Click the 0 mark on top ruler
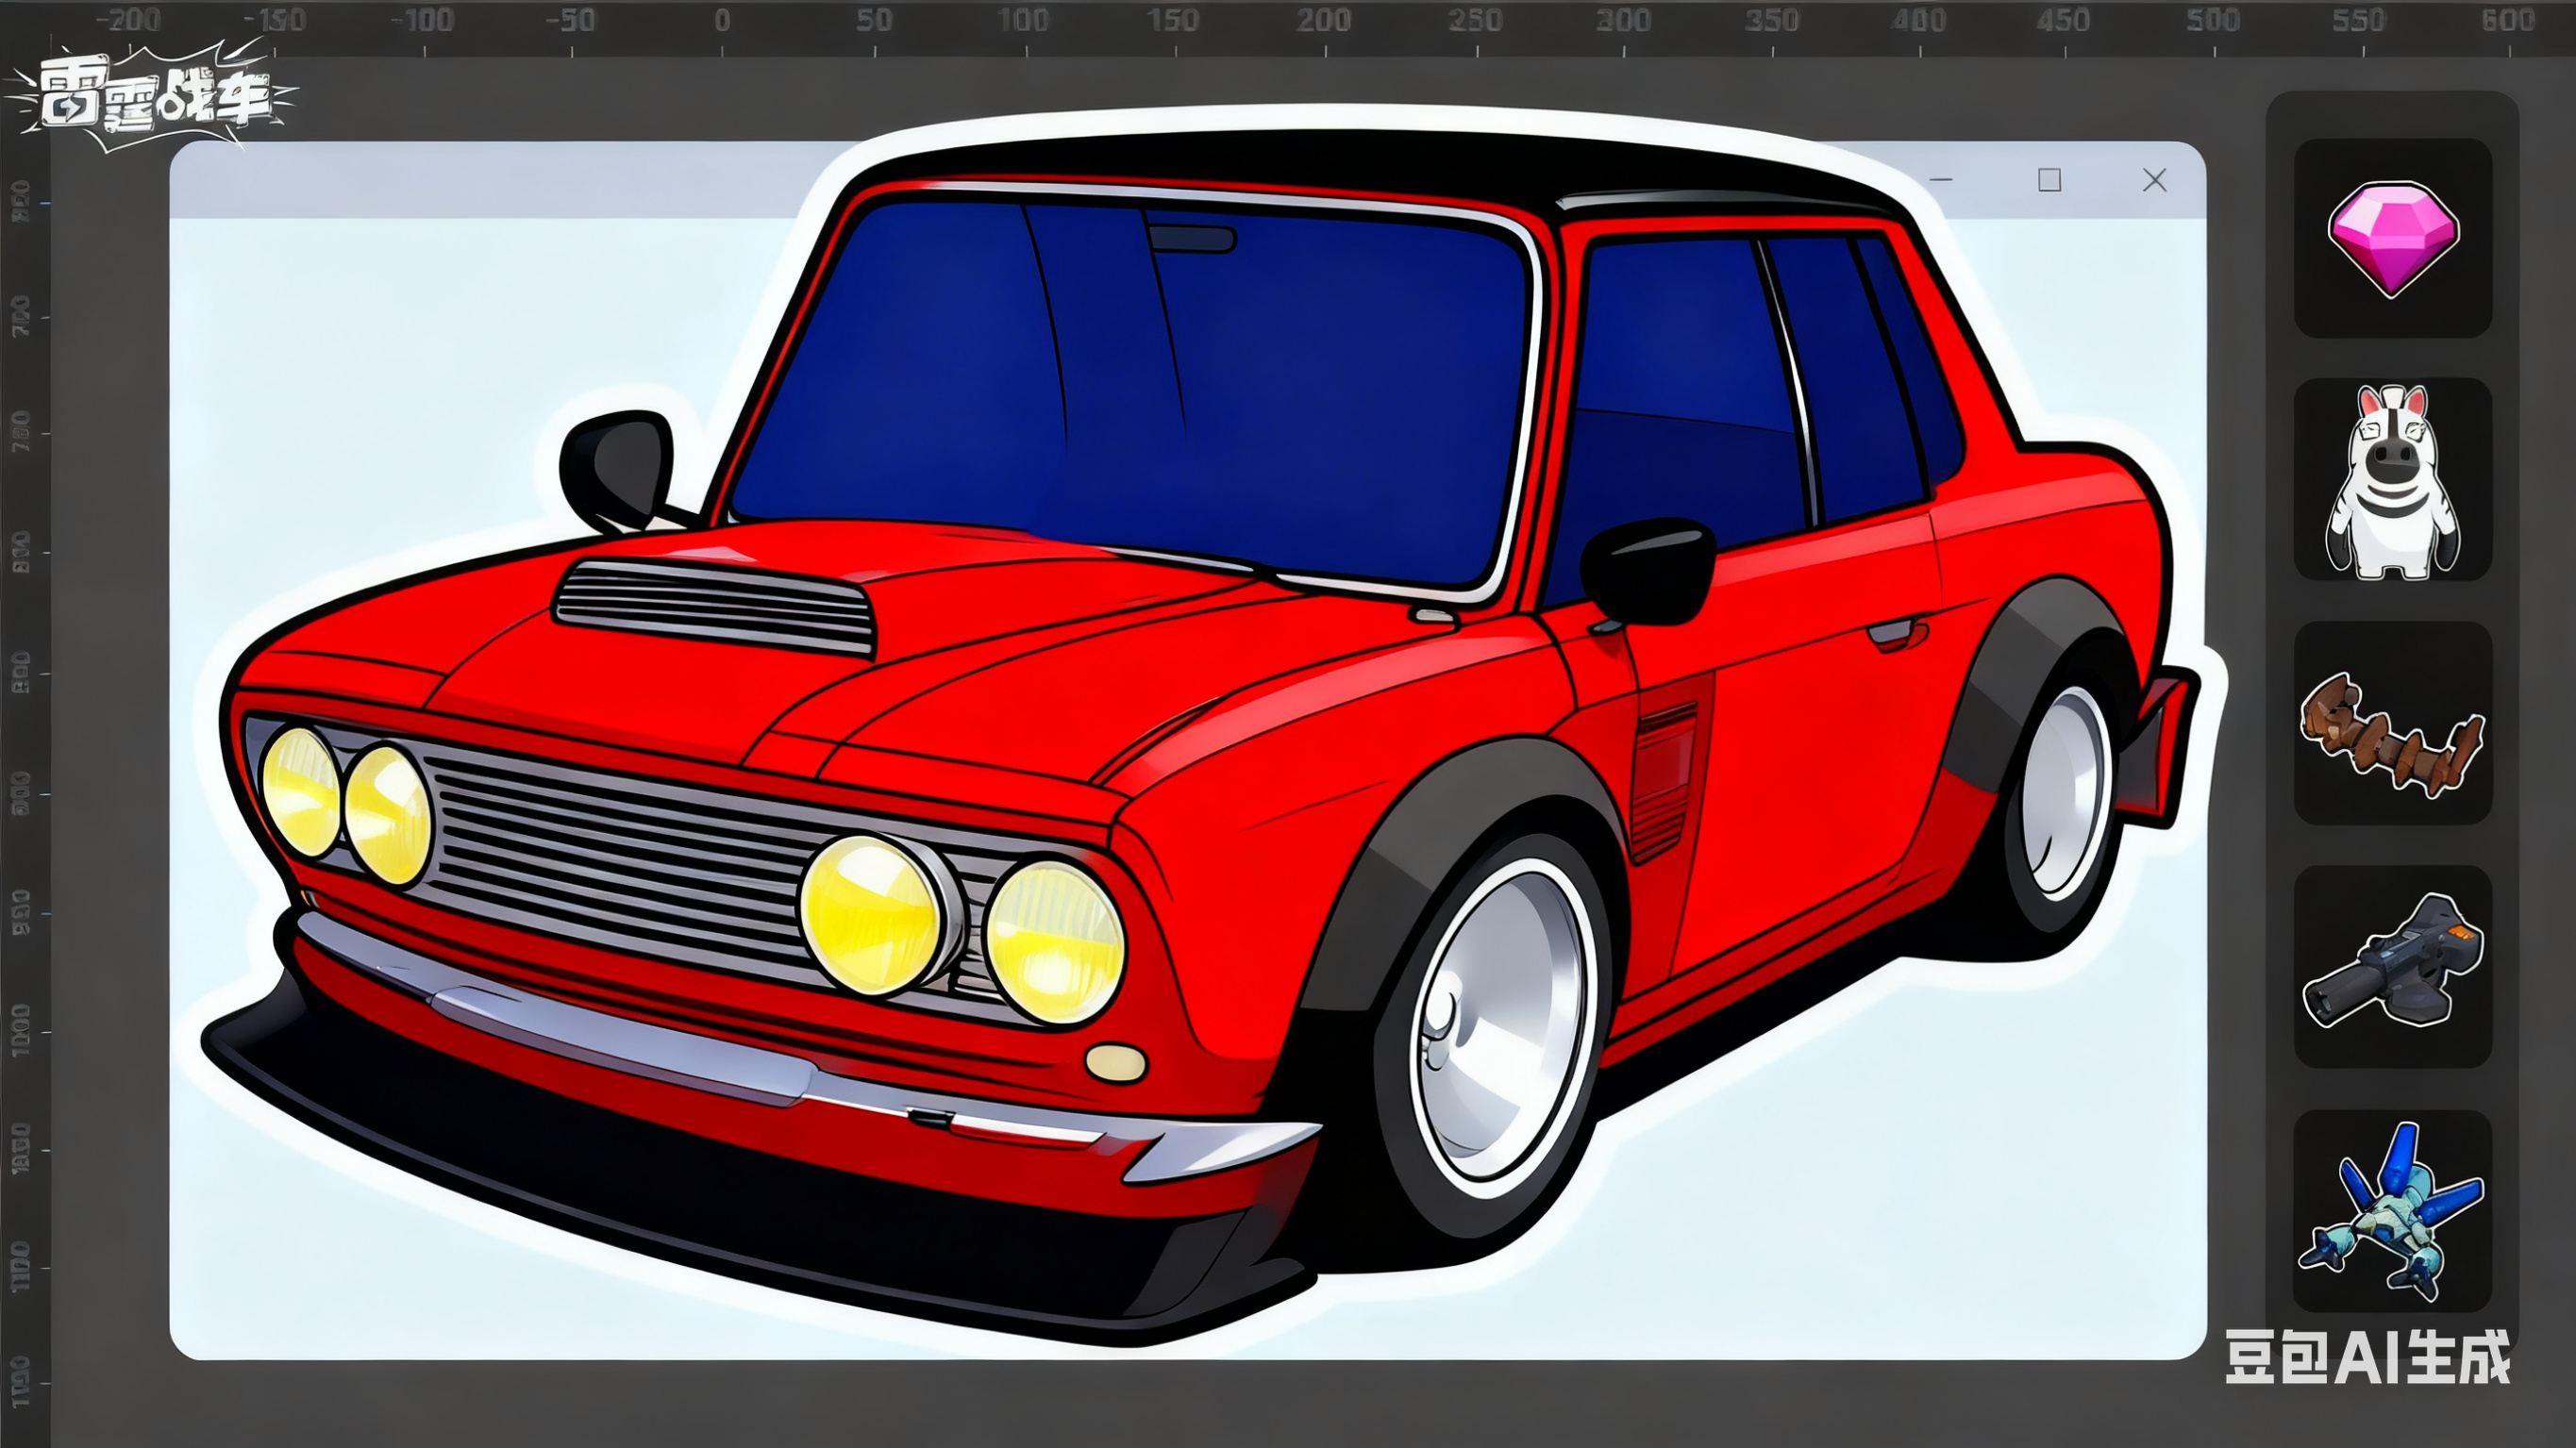The image size is (2576, 1448). point(723,22)
